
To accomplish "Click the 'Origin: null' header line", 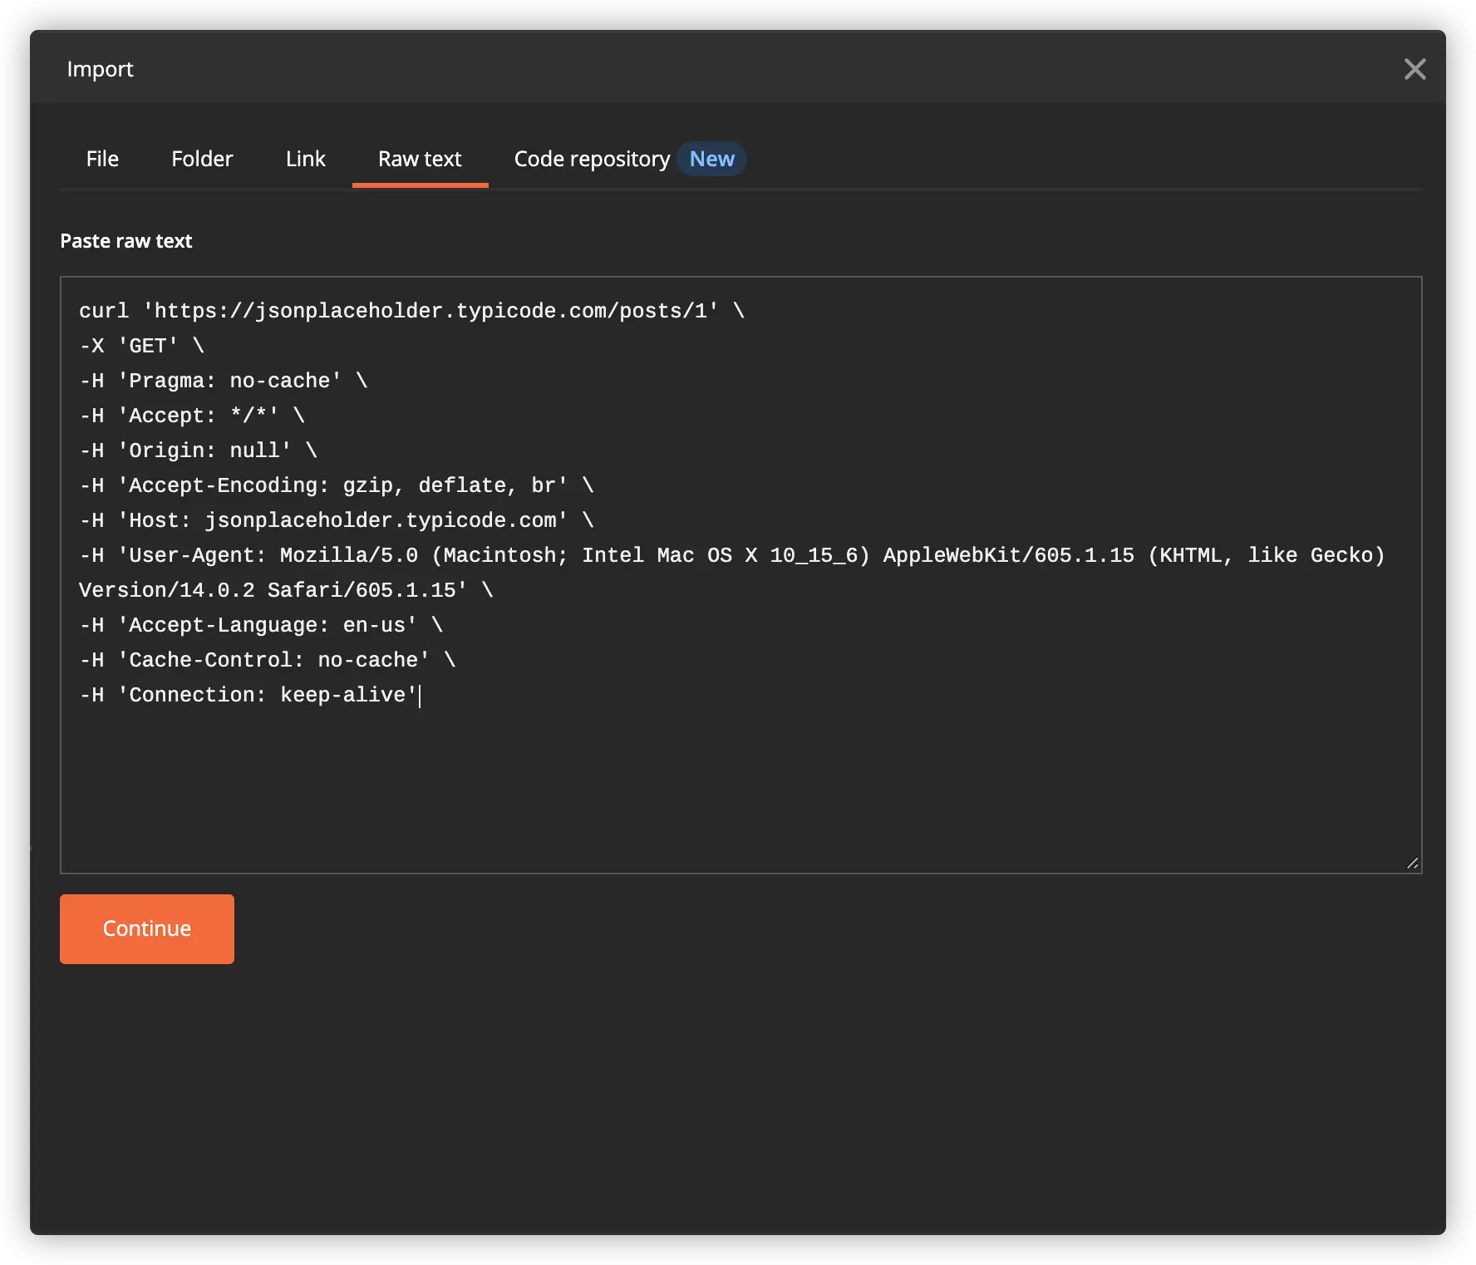I will [199, 450].
